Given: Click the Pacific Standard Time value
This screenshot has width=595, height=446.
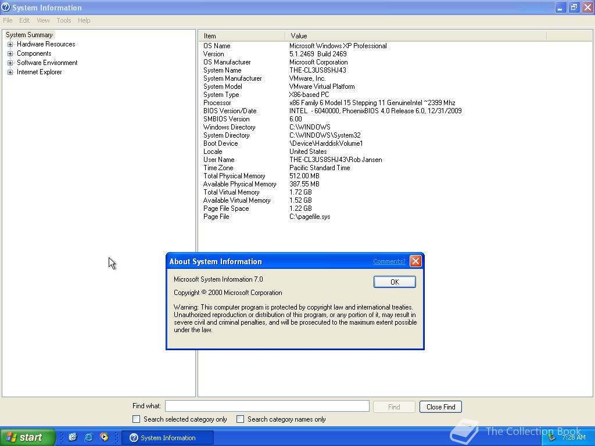Looking at the screenshot, I should pyautogui.click(x=320, y=168).
